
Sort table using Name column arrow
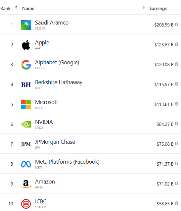pos(144,7)
